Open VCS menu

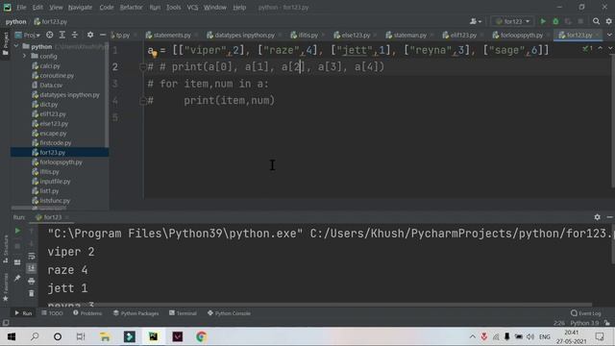(x=192, y=7)
